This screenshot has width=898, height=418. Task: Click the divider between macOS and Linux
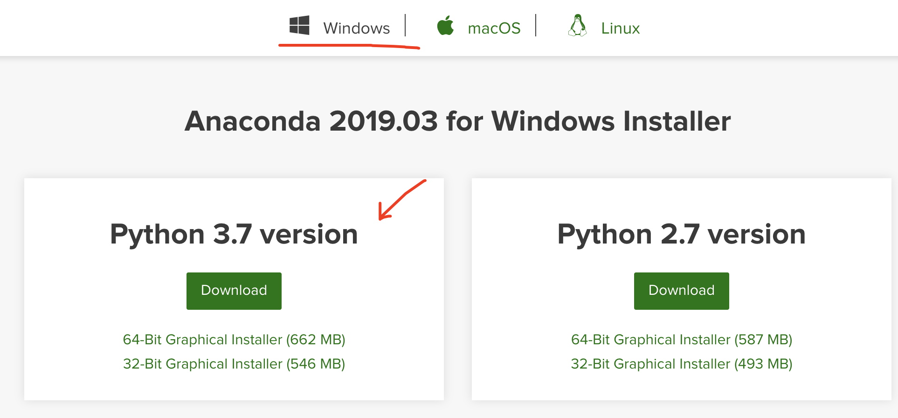pyautogui.click(x=536, y=25)
